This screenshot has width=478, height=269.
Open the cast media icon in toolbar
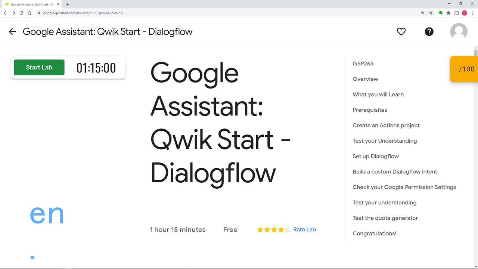point(456,13)
